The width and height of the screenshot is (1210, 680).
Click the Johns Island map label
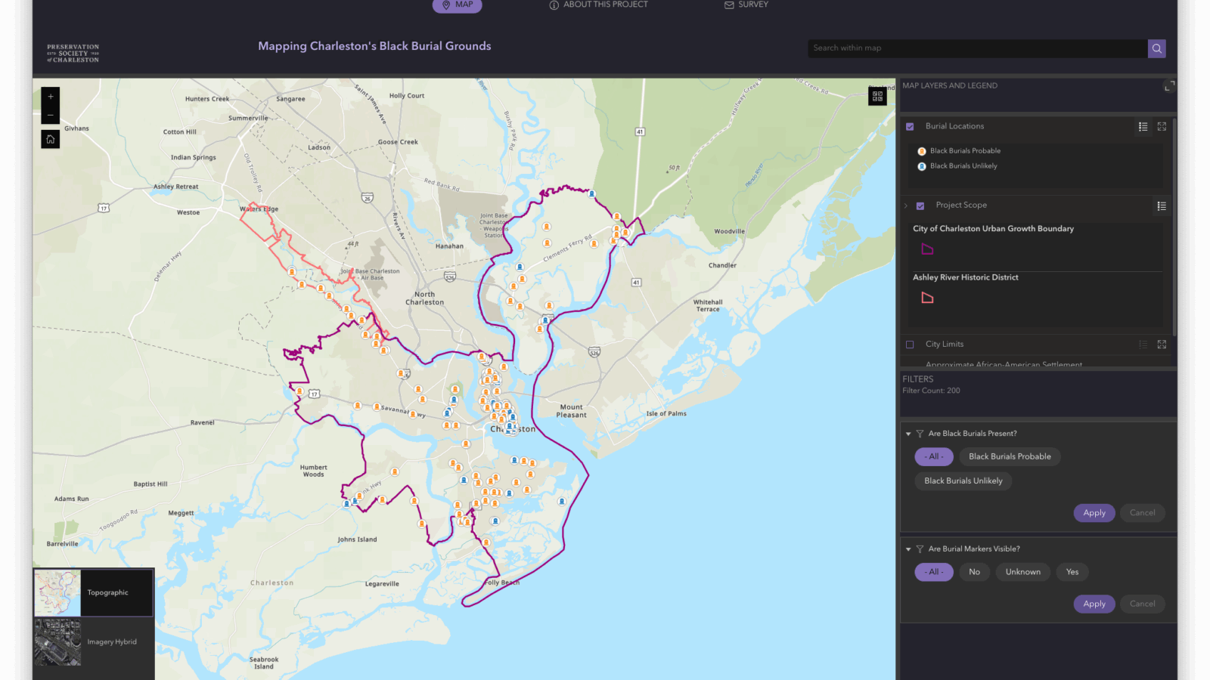[x=357, y=539]
